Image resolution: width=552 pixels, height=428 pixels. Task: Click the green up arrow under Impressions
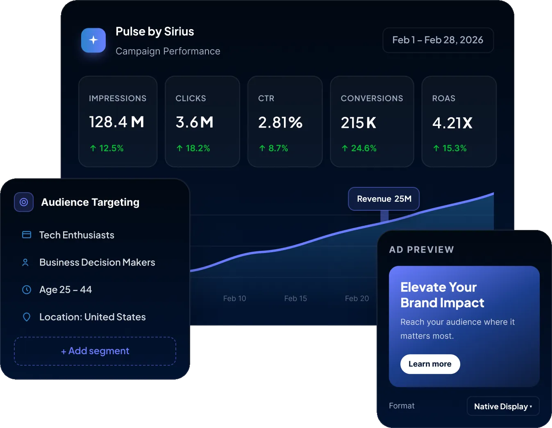point(93,148)
